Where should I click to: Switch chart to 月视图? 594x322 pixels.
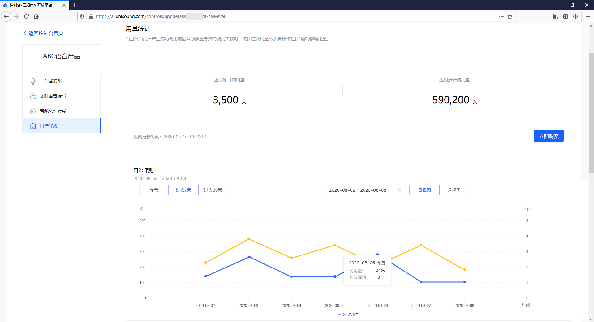(454, 190)
